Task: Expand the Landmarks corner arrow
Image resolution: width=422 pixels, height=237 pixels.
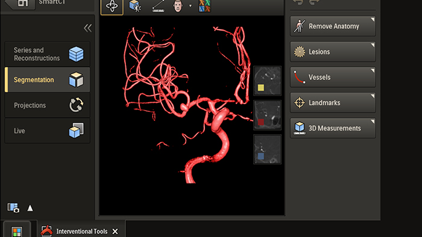Action: tap(373, 96)
